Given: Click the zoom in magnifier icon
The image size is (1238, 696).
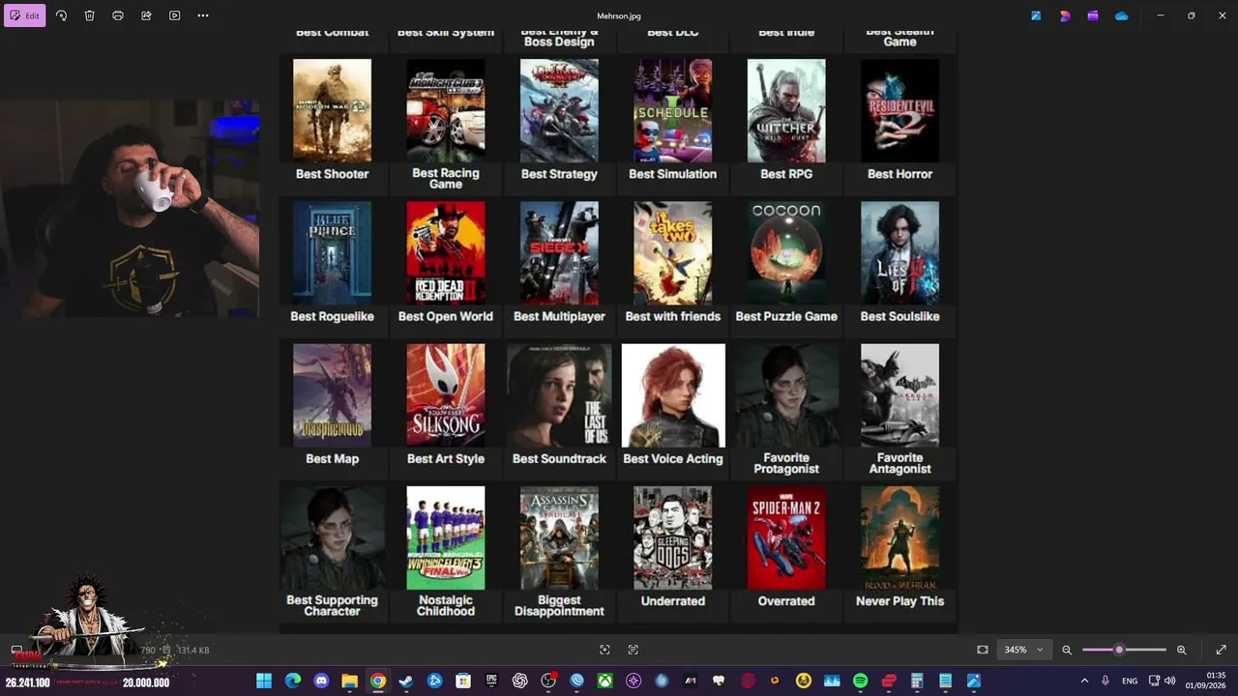Looking at the screenshot, I should pyautogui.click(x=1181, y=650).
